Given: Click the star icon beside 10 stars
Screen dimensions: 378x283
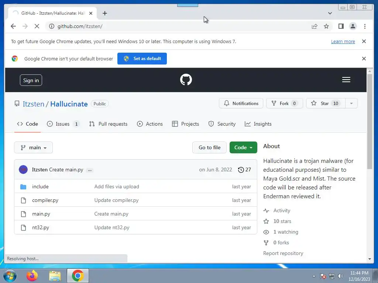Looking at the screenshot, I should (266, 221).
